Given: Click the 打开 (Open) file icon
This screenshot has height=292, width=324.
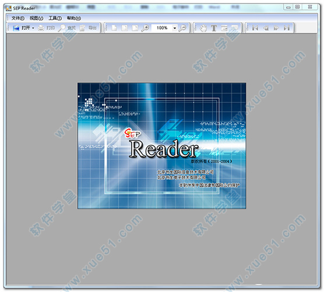Looking at the screenshot, I should (16, 28).
